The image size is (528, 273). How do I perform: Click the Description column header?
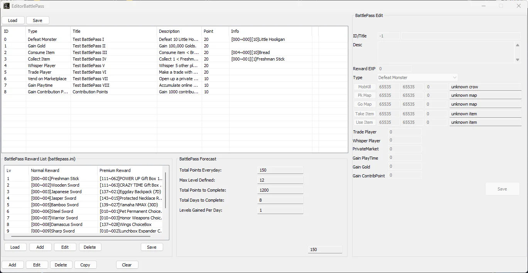tap(179, 31)
